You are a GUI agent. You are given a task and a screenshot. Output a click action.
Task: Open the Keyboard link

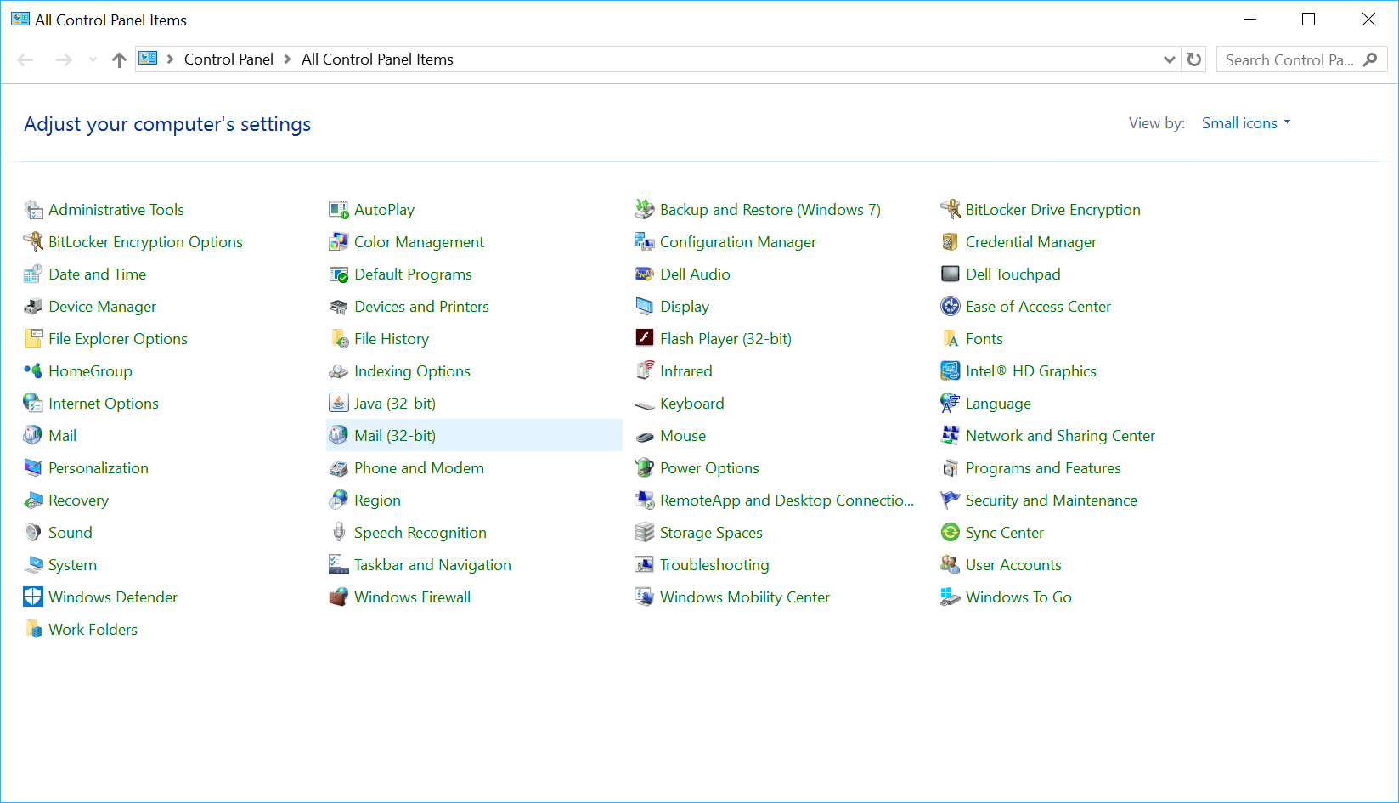(692, 404)
